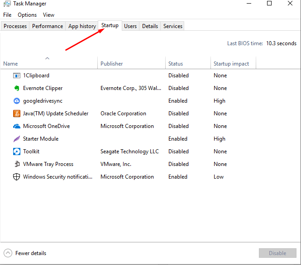The height and width of the screenshot is (265, 301).
Task: Select the Windows Security notificati... name
Action: 57,177
